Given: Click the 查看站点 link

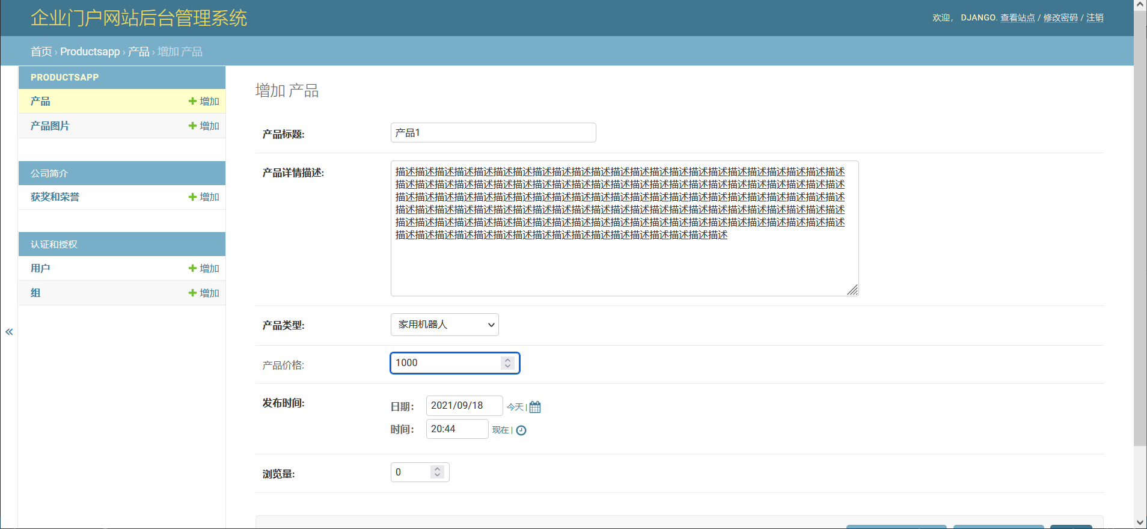Looking at the screenshot, I should tap(1018, 18).
